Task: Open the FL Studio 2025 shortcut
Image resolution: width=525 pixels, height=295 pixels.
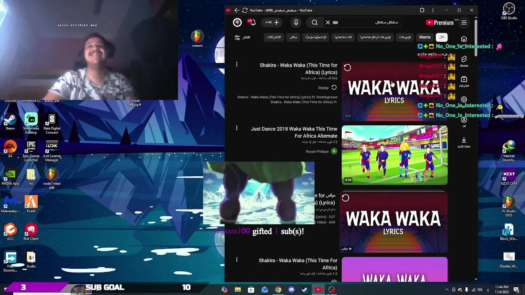Action: pyautogui.click(x=509, y=207)
